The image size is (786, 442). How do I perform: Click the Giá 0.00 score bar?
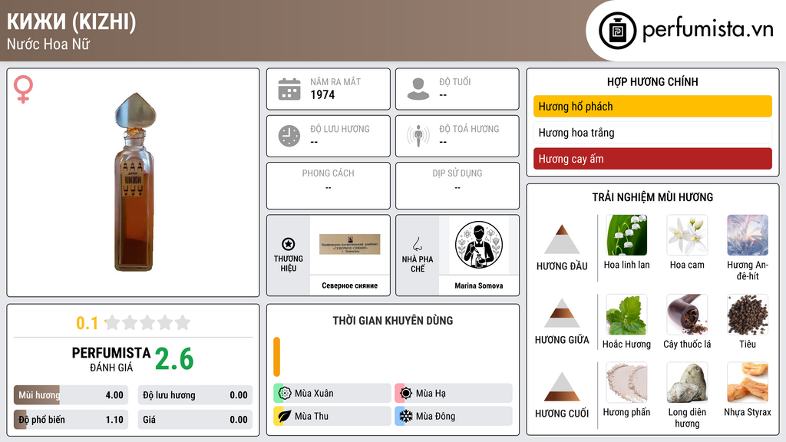195,420
